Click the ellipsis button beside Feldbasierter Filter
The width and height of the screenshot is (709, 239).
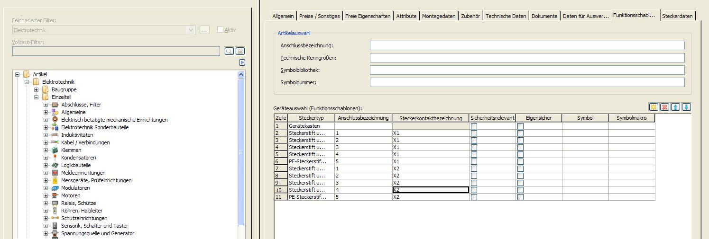pos(204,30)
